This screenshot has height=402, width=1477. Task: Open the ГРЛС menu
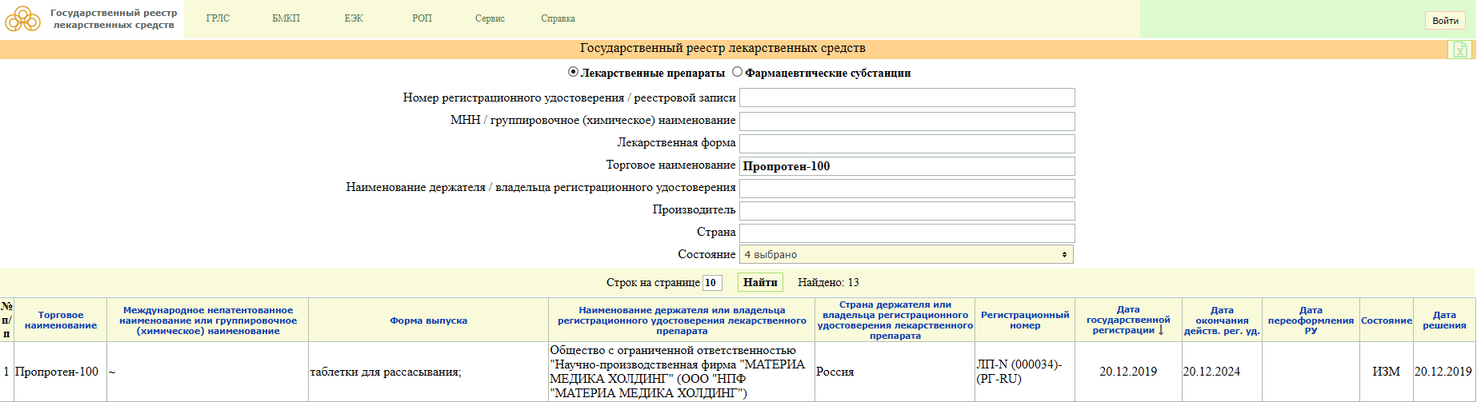point(218,18)
